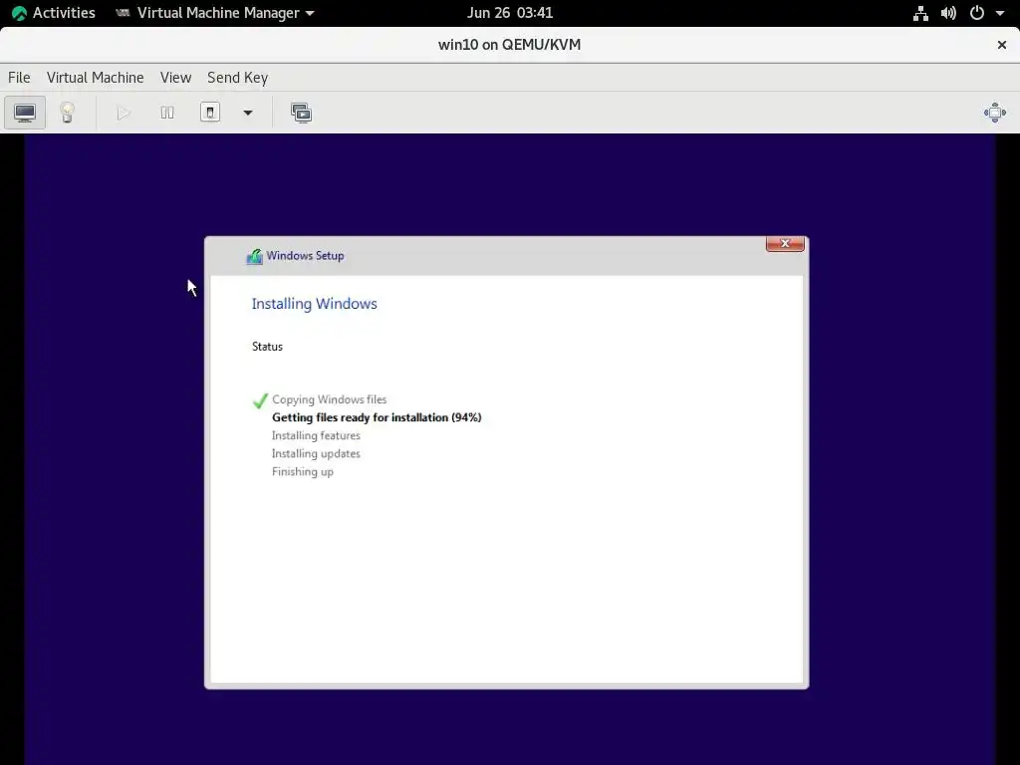The width and height of the screenshot is (1020, 765).
Task: Click the Windows Setup title icon
Action: pyautogui.click(x=254, y=256)
